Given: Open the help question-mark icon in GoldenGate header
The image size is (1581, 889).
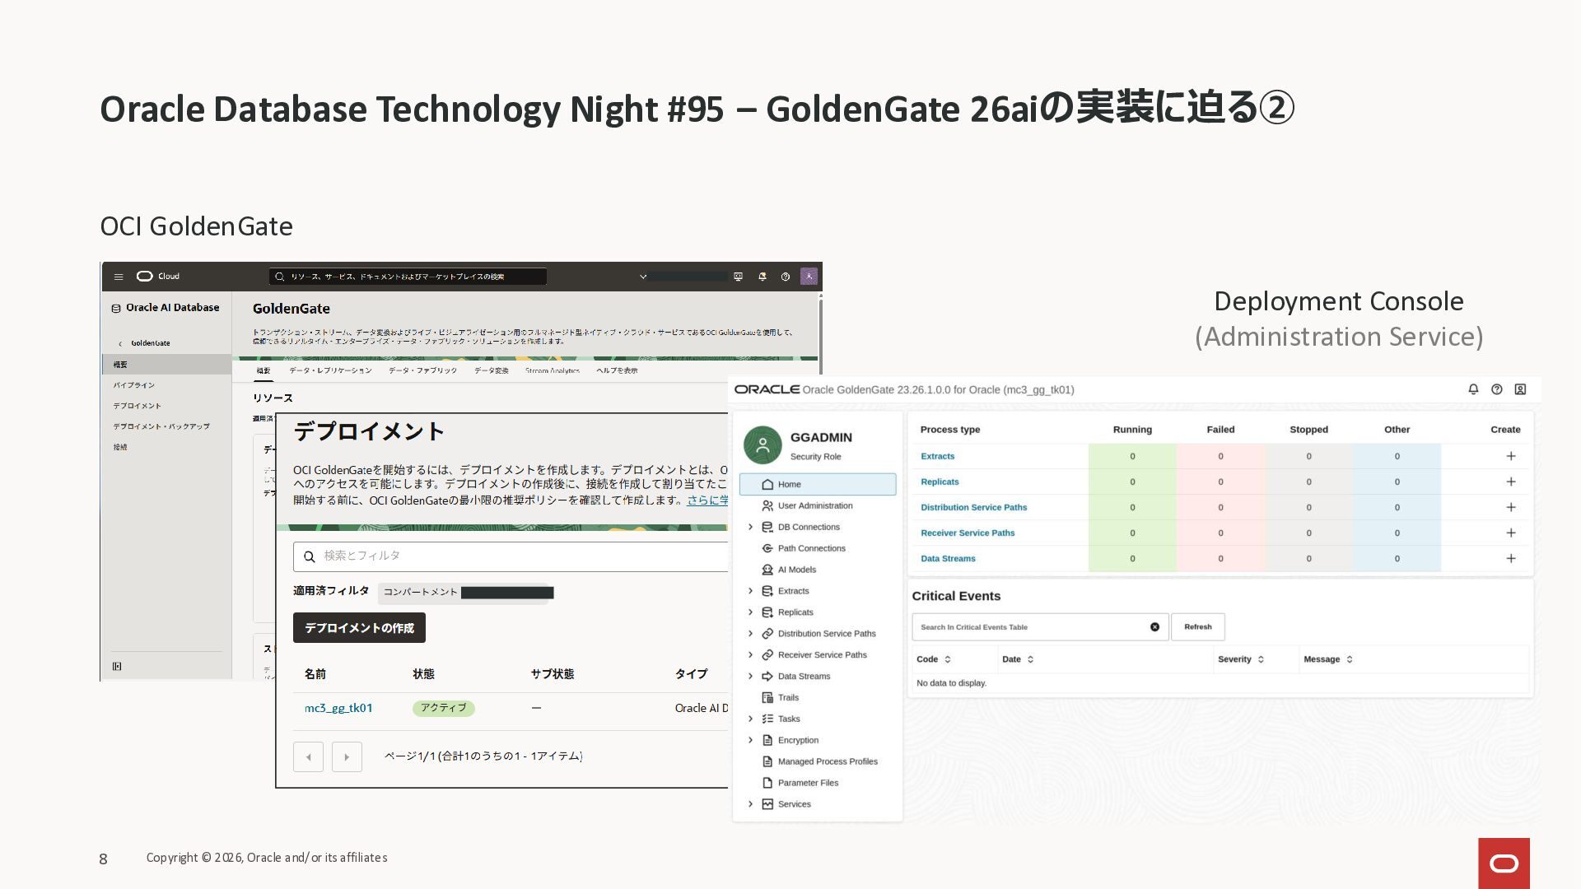Looking at the screenshot, I should (x=1497, y=389).
